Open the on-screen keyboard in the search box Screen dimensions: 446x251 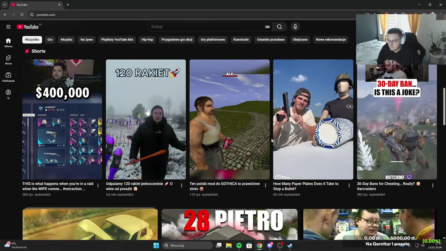coord(267,27)
